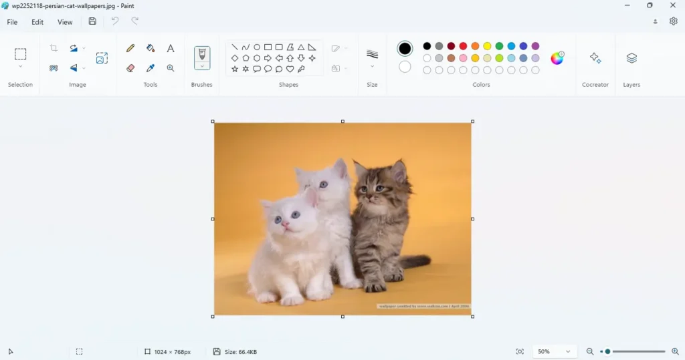The height and width of the screenshot is (360, 685).
Task: Select the Fill bucket tool
Action: 151,48
